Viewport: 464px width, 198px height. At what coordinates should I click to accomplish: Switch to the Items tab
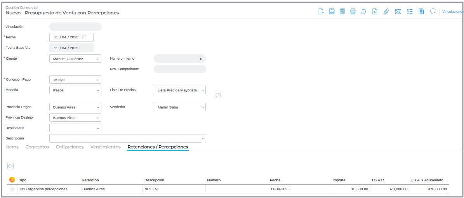(12, 147)
